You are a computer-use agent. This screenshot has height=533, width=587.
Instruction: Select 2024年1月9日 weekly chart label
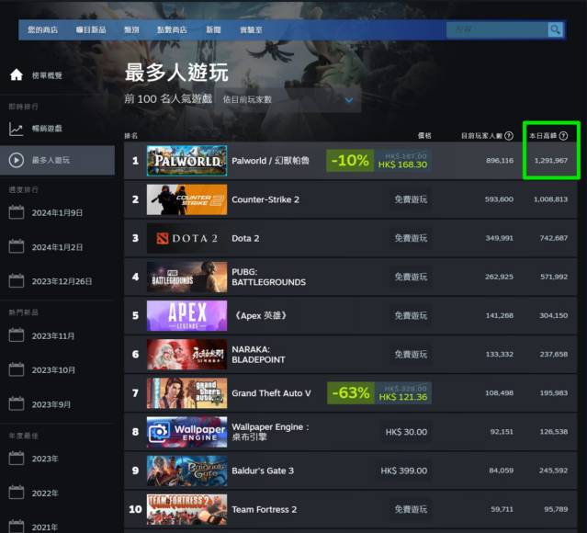tap(57, 213)
